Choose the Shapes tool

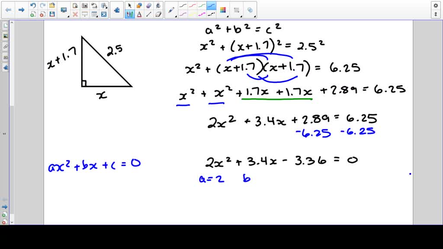[139, 6]
